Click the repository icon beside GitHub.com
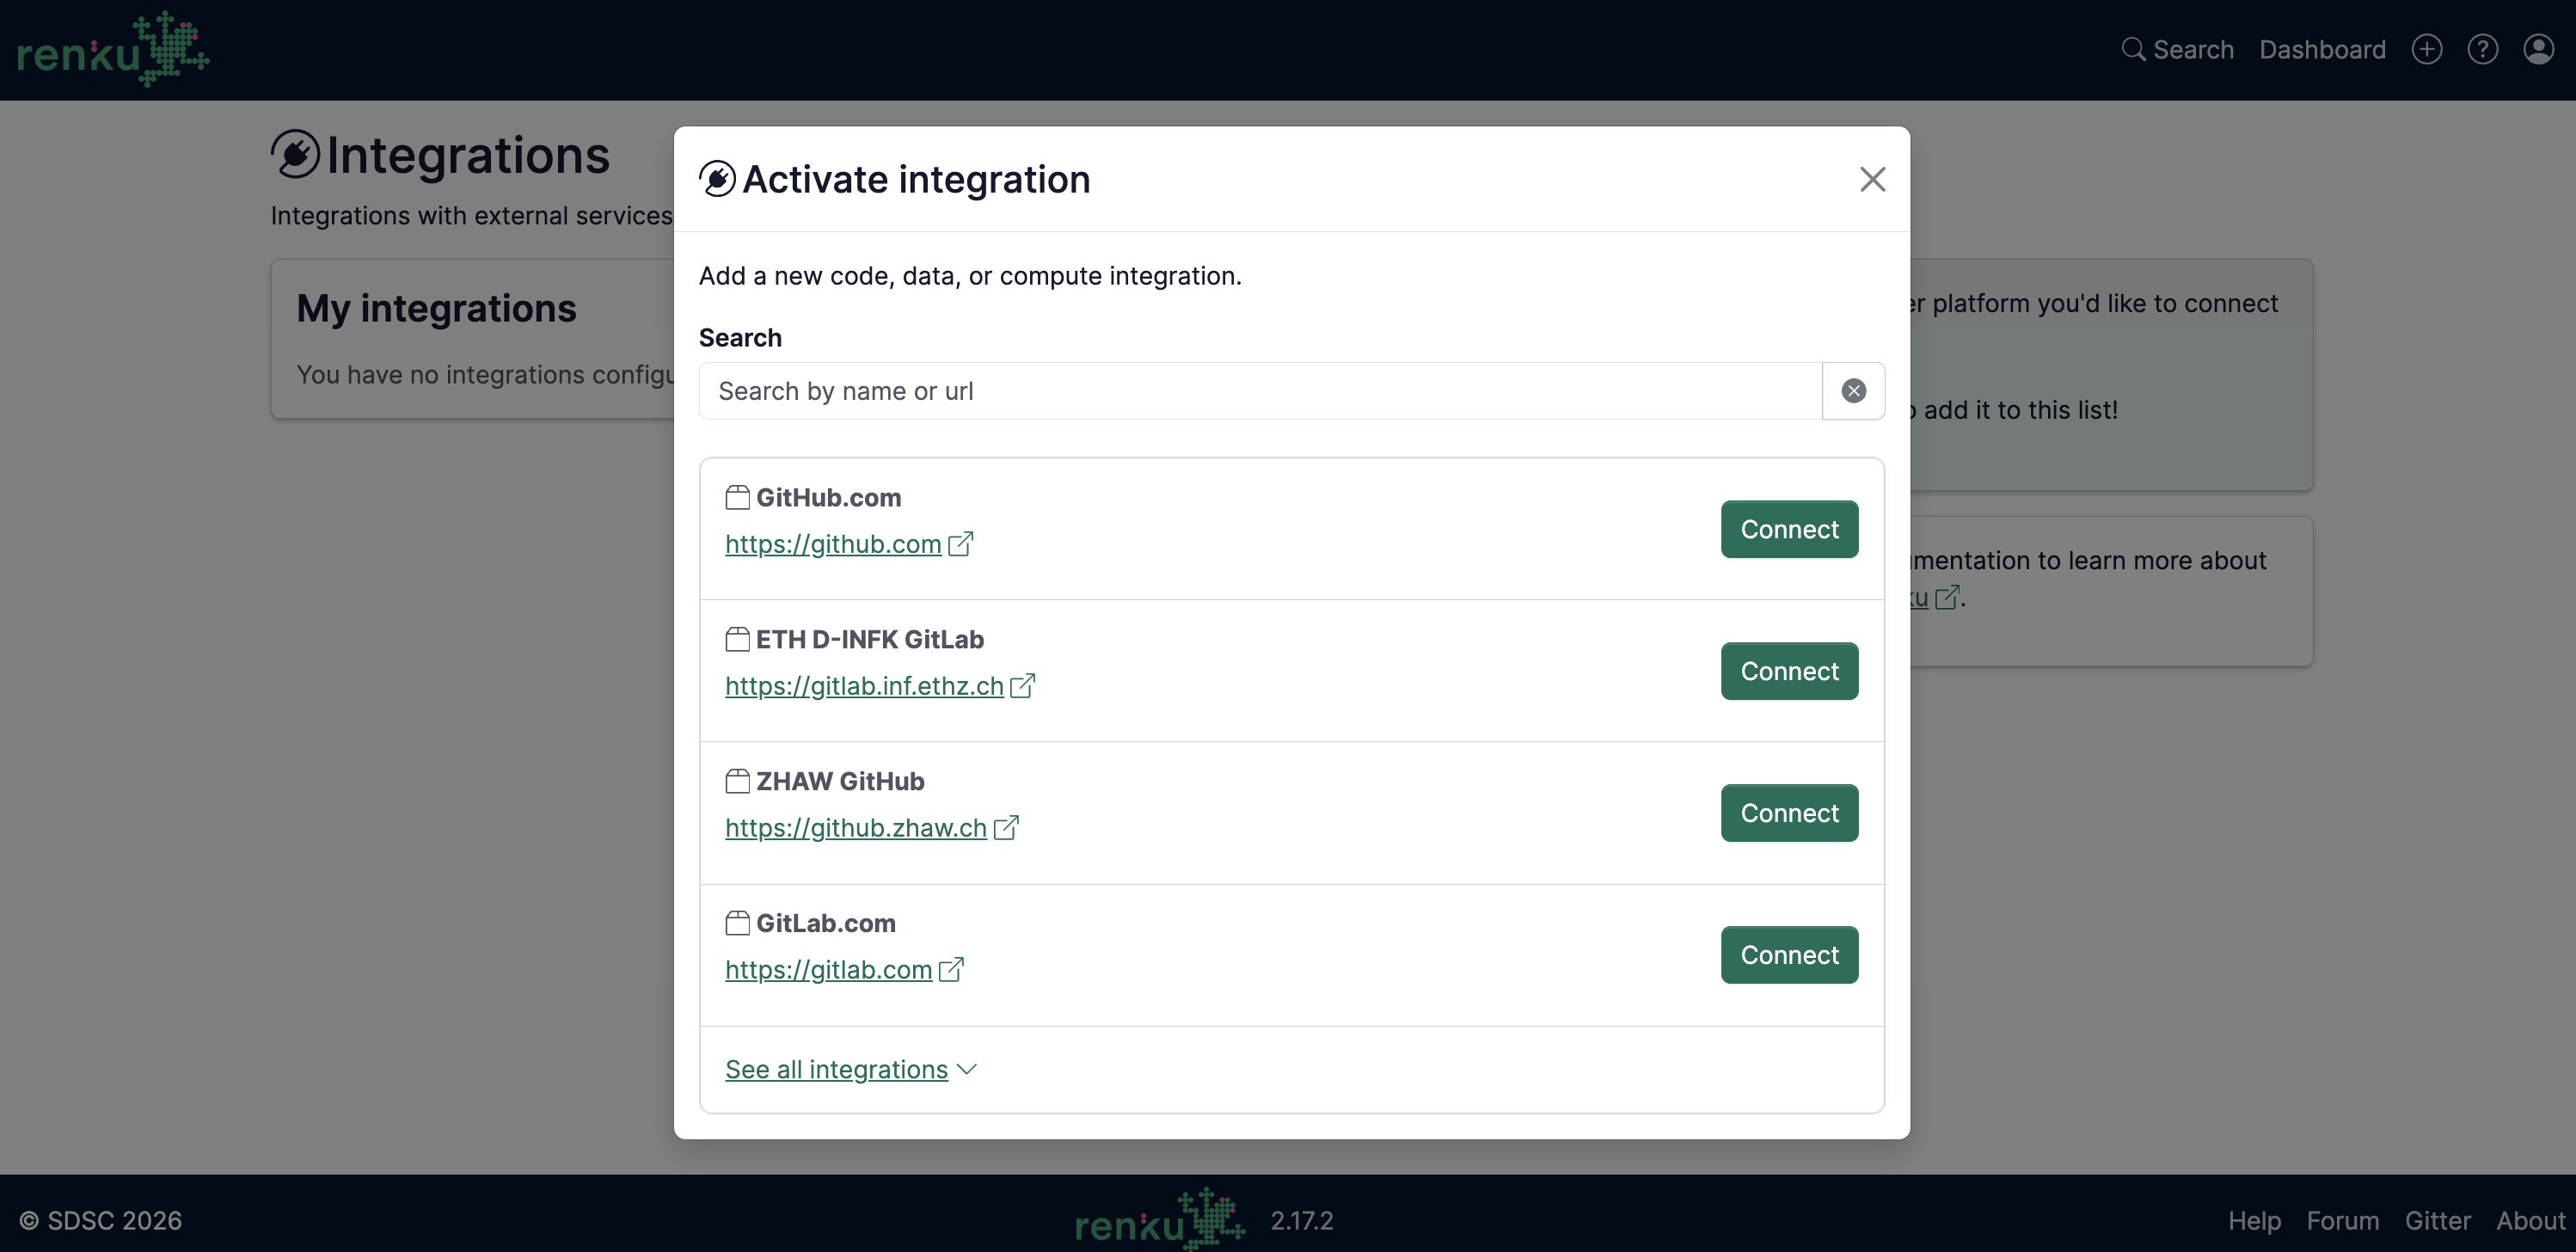This screenshot has height=1252, width=2576. click(x=737, y=497)
